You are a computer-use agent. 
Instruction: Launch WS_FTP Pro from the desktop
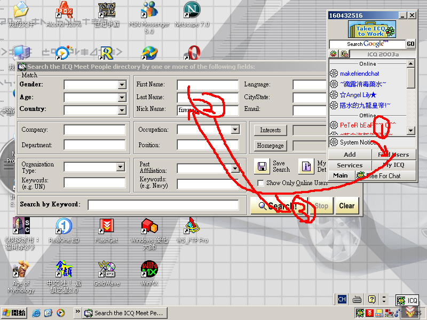pos(192,230)
